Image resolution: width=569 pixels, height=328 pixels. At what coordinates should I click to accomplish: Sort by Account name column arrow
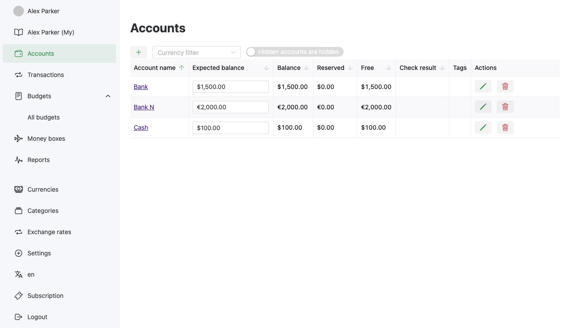click(182, 68)
